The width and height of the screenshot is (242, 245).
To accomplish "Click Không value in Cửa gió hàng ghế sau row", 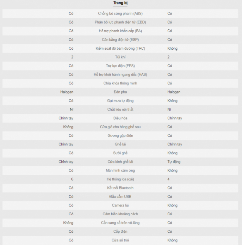I will point(68,127).
